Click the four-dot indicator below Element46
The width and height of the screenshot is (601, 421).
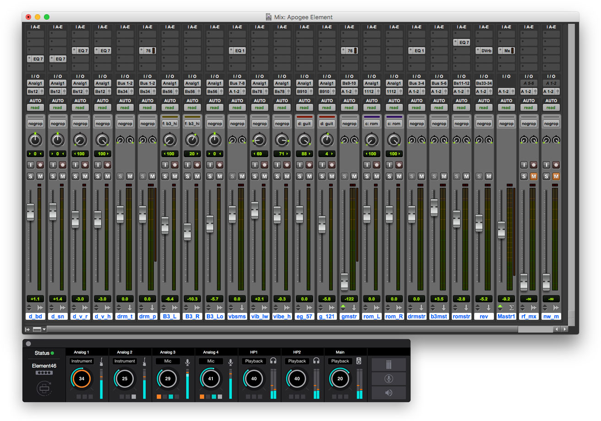[44, 373]
